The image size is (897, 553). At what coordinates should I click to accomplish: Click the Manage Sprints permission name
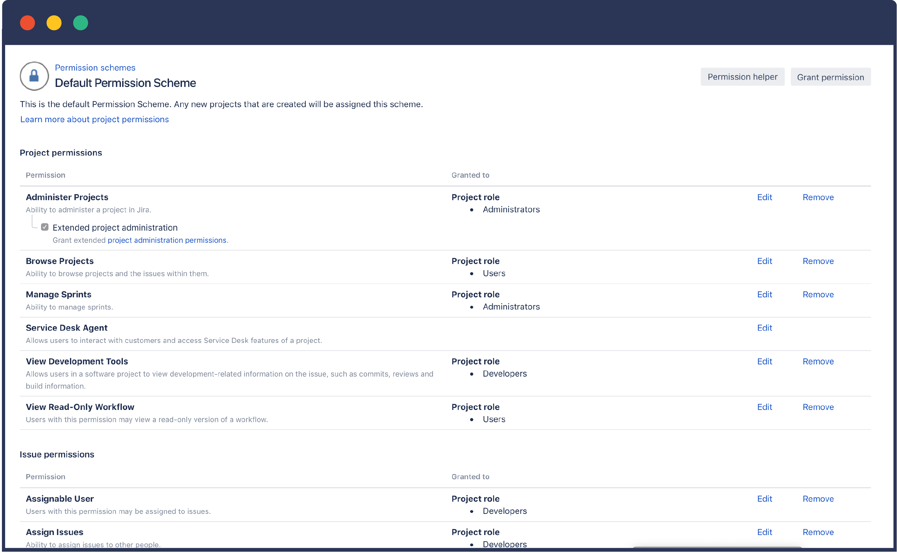point(58,294)
